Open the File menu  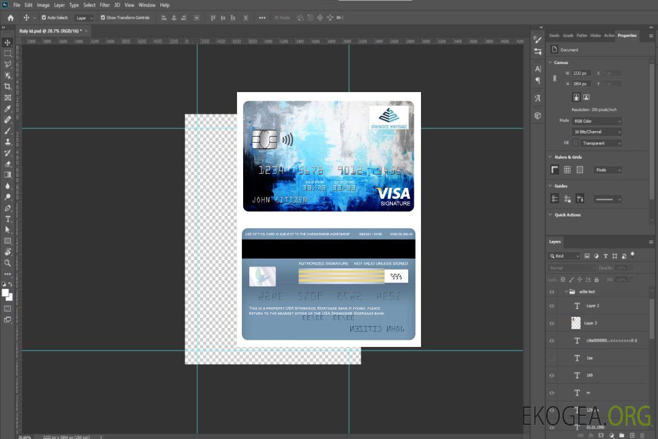click(16, 5)
